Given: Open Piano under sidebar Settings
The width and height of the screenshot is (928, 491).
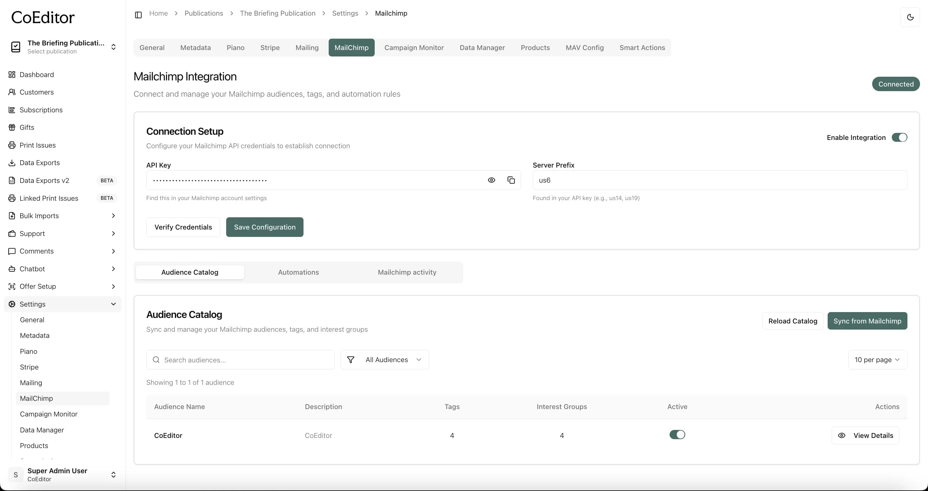Looking at the screenshot, I should [x=29, y=352].
